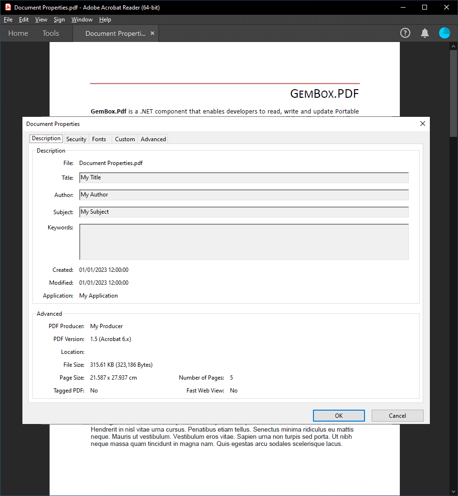
Task: Click into the Keywords text area
Action: pyautogui.click(x=244, y=242)
